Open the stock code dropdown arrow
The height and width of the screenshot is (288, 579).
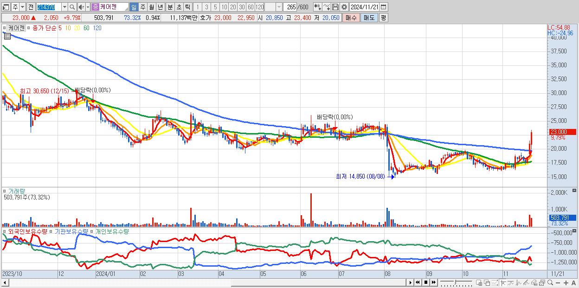[x=64, y=7]
